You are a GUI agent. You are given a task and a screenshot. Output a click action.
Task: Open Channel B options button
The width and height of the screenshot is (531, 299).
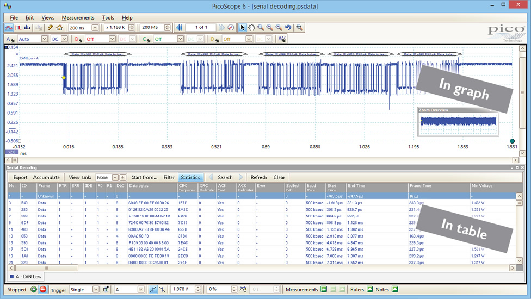click(78, 39)
